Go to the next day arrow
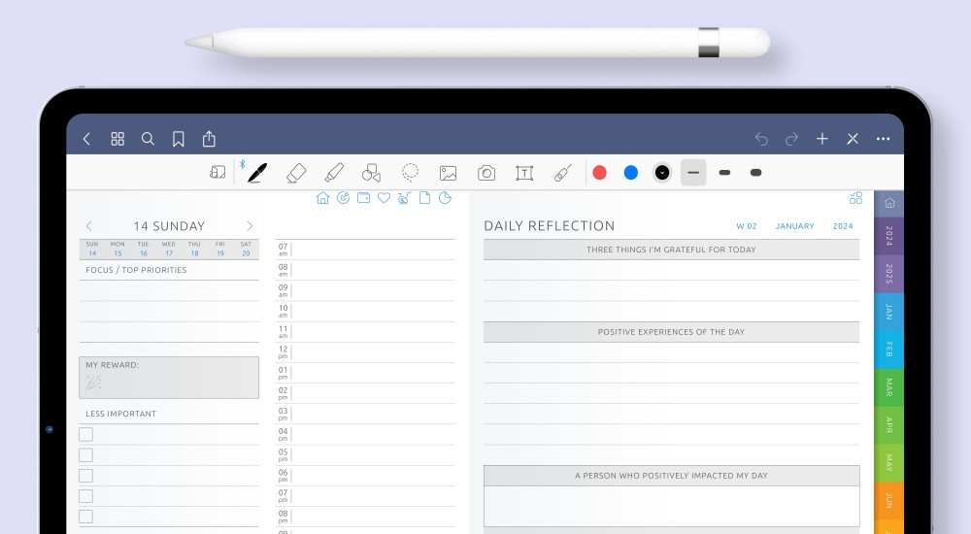Image resolution: width=971 pixels, height=534 pixels. point(250,226)
